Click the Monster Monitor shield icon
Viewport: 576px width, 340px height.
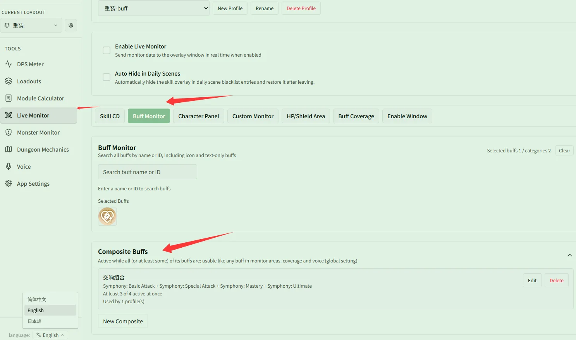click(9, 132)
